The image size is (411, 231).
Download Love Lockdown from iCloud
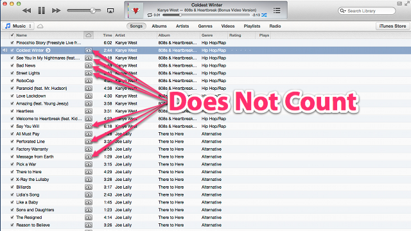tap(89, 96)
